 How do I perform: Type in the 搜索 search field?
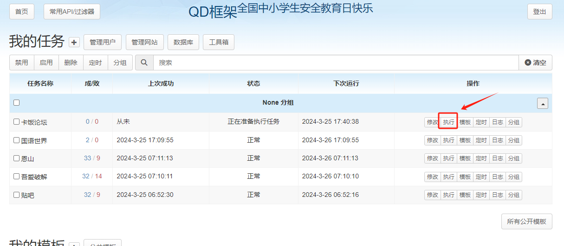pos(334,63)
